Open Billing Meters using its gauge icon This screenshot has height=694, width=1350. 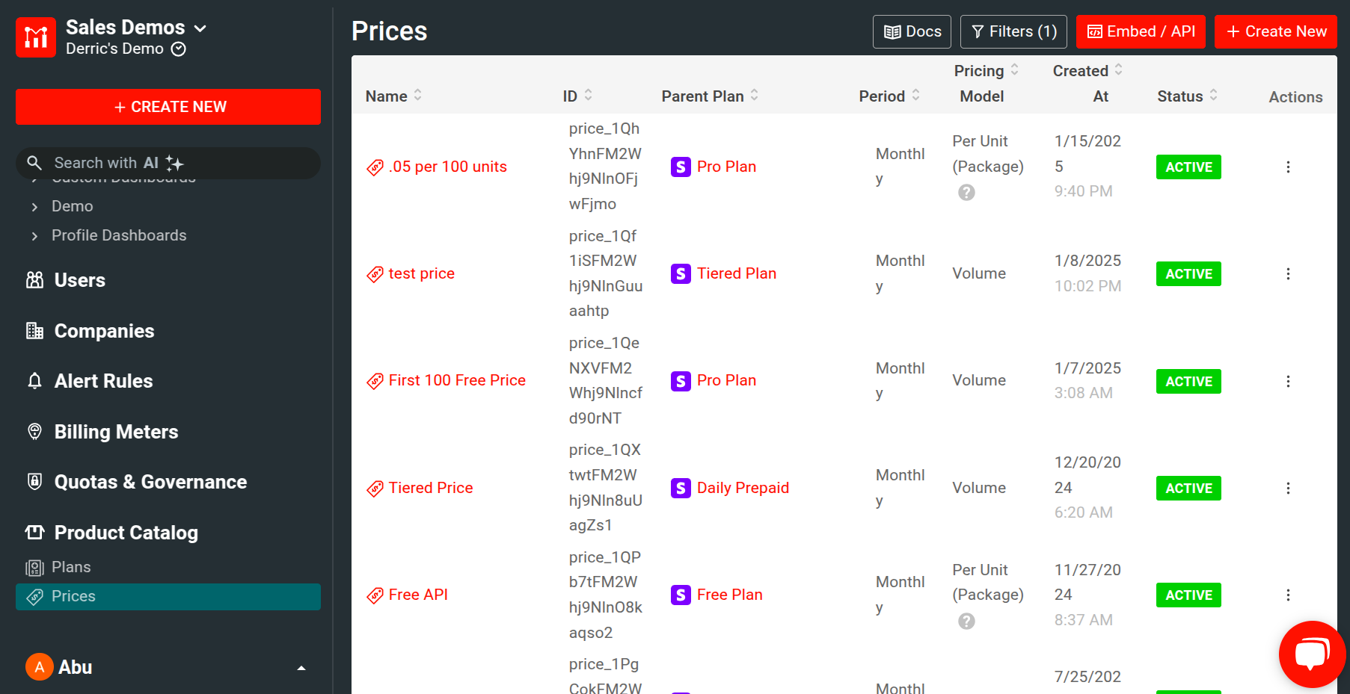[34, 432]
